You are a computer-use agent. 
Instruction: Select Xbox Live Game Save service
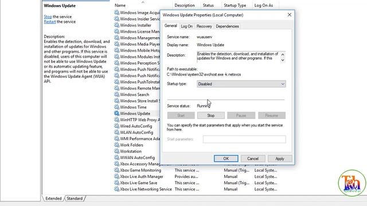[x=139, y=183]
